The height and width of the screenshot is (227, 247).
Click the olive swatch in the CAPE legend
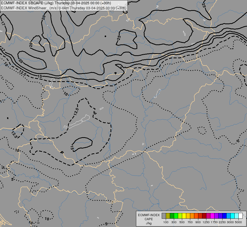(168, 216)
